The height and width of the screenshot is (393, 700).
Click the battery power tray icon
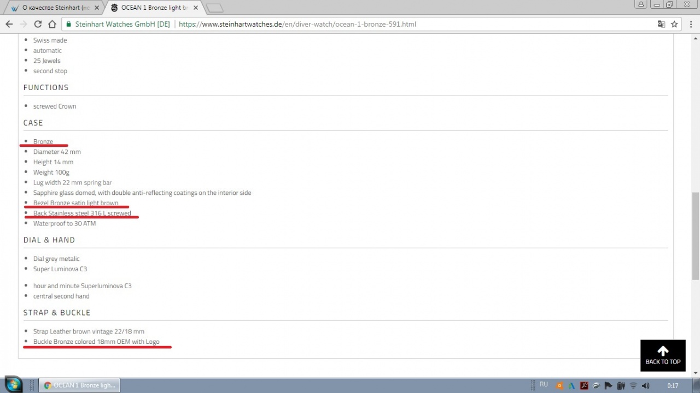[x=621, y=385]
